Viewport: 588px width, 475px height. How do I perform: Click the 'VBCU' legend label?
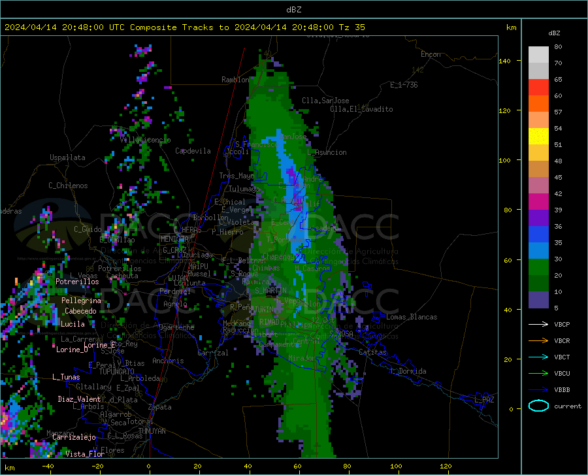[x=562, y=374]
